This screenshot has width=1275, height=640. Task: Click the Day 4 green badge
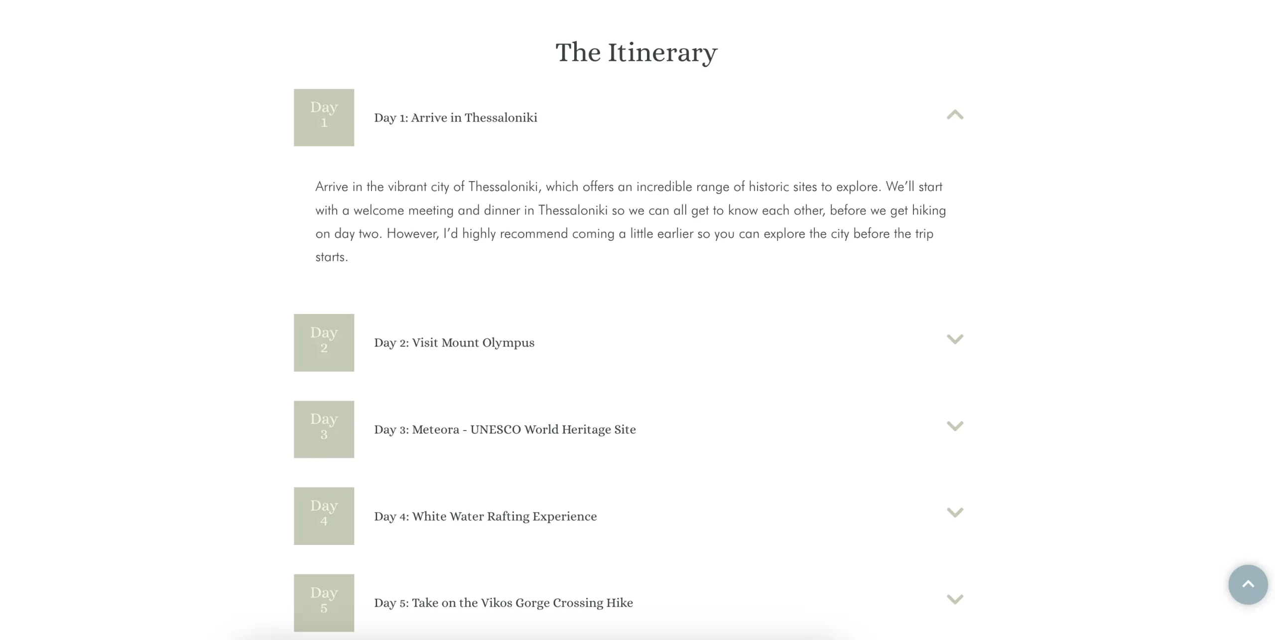324,516
